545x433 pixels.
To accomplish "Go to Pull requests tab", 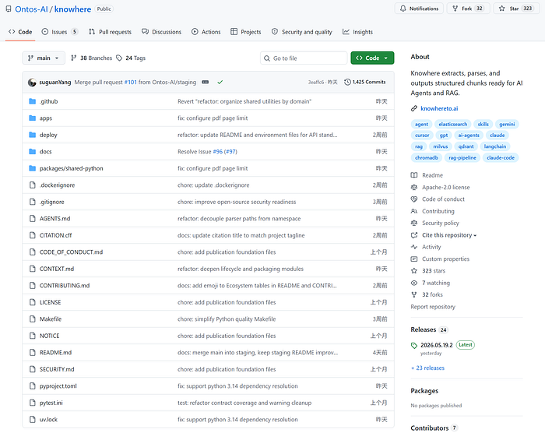I will [110, 32].
